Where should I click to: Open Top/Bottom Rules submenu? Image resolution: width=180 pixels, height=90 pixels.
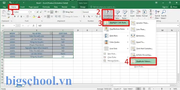click(116, 29)
